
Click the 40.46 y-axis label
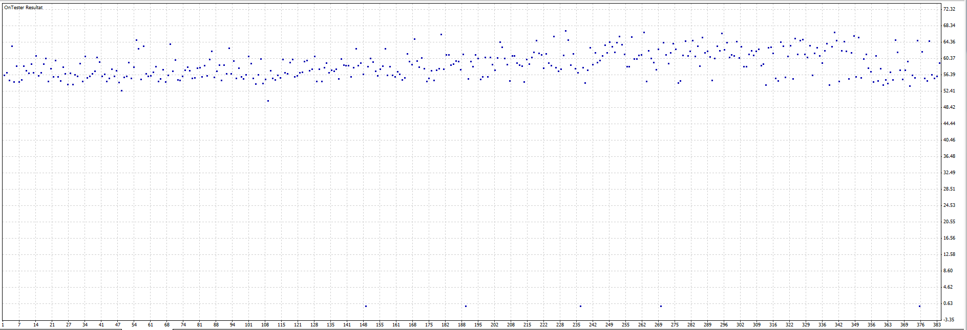click(x=949, y=140)
